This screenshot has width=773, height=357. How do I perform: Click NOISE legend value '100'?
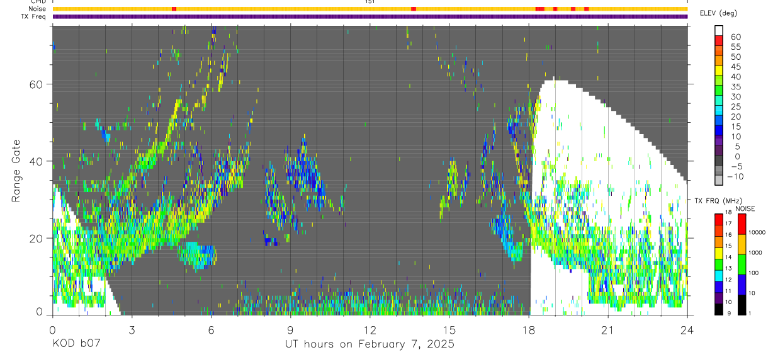755,273
